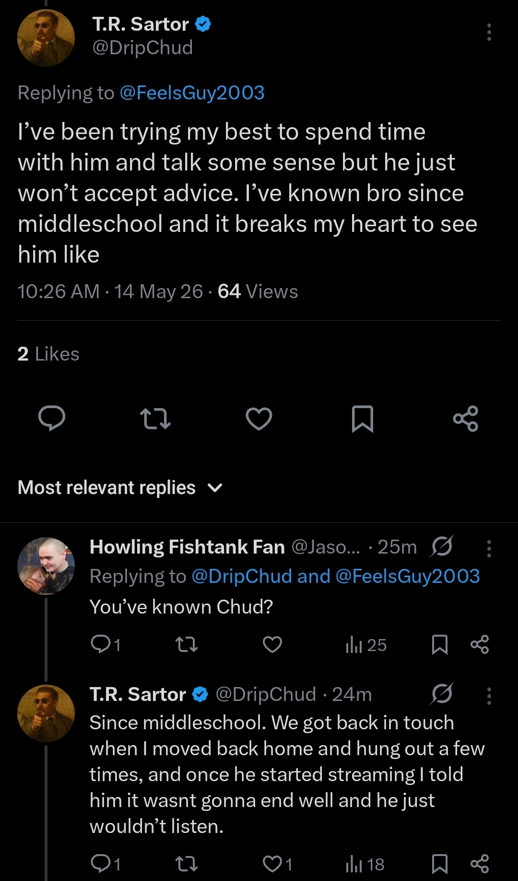Like the 'You've known Chud?' reply
The width and height of the screenshot is (518, 881).
coord(272,644)
